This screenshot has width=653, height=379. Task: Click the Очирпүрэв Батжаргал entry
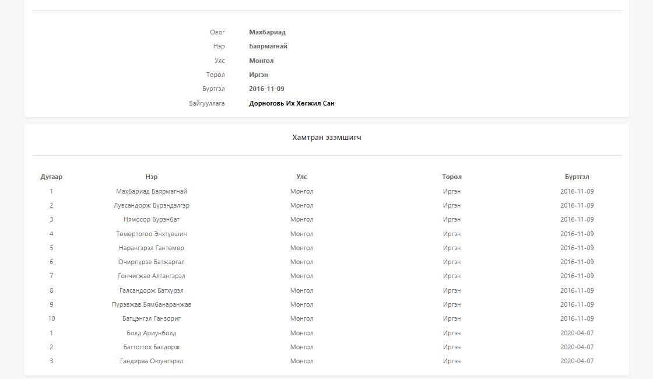(152, 262)
